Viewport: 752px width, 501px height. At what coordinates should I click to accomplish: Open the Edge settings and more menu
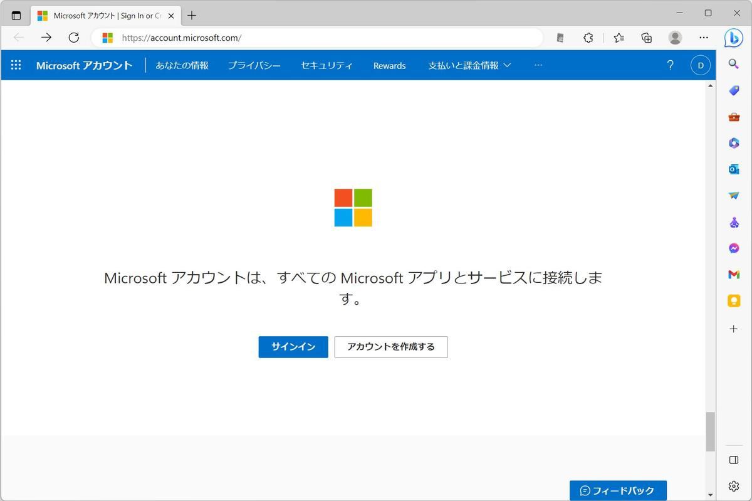pos(704,38)
